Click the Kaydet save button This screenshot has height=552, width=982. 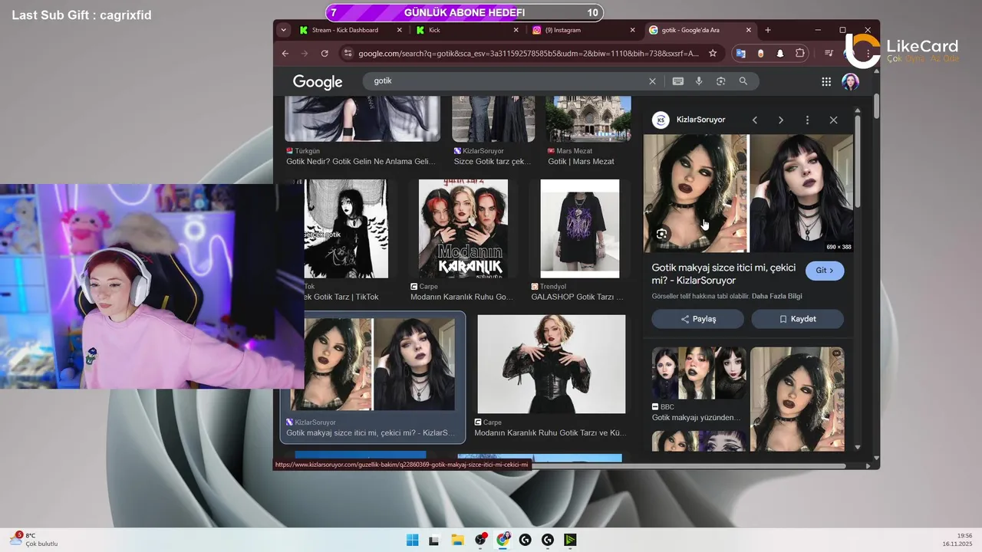coord(797,319)
